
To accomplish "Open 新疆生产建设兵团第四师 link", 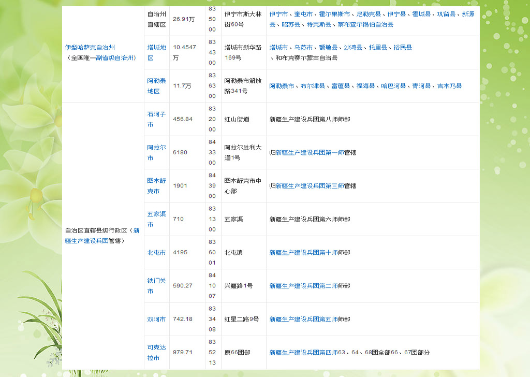I will (303, 353).
